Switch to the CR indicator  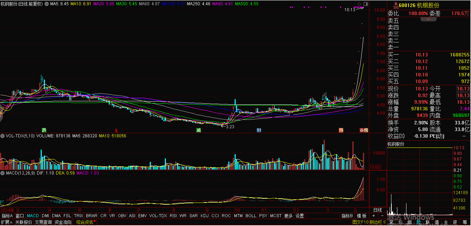103,216
